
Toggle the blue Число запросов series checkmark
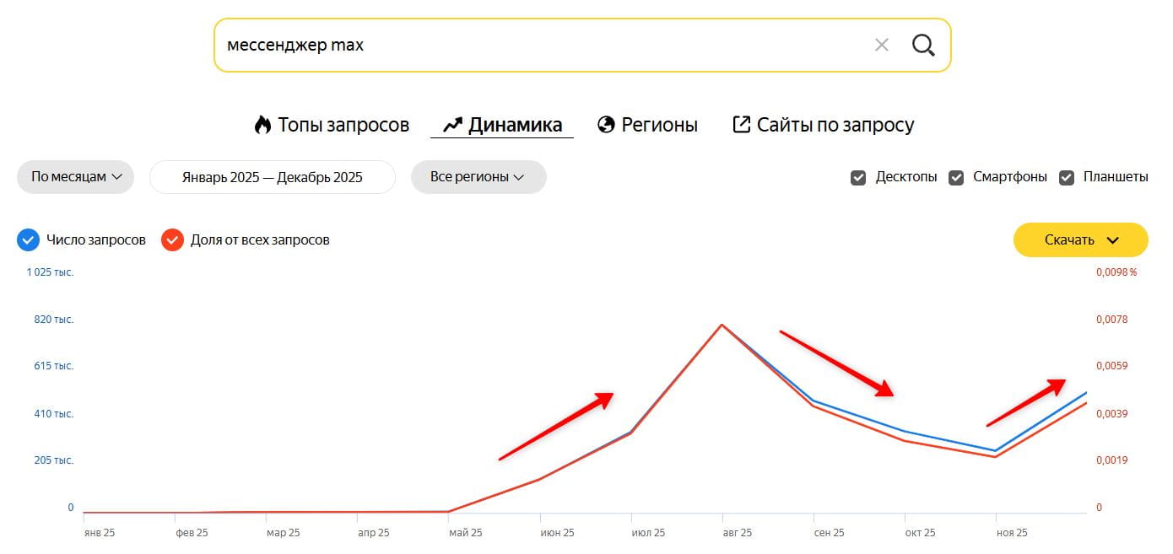tap(29, 240)
